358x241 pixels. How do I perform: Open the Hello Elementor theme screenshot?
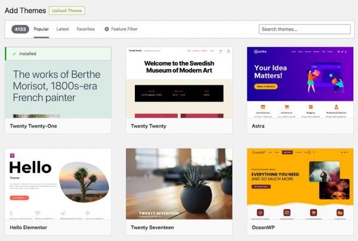58,184
